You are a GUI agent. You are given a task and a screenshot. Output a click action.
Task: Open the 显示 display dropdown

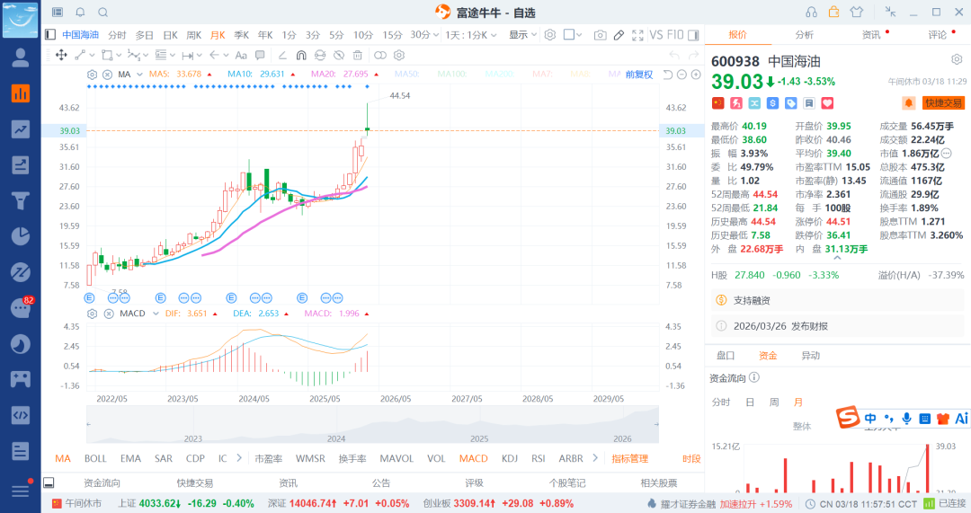coord(523,35)
